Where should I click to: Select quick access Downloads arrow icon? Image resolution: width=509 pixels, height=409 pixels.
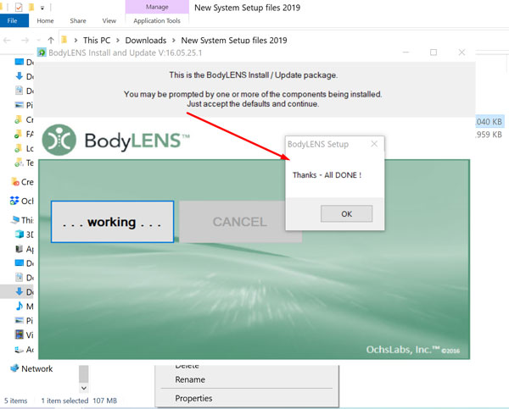pos(20,76)
